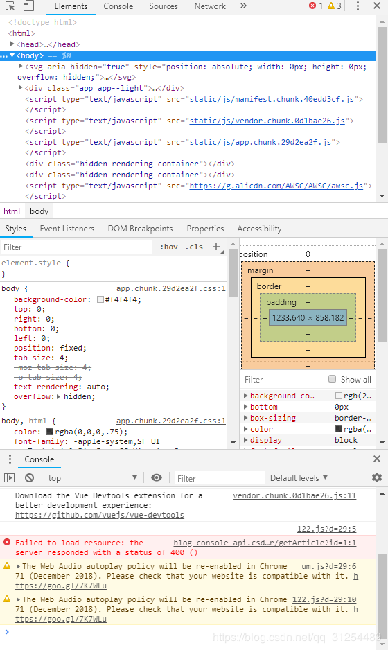Clear console with the ban icon
The height and width of the screenshot is (650, 388).
[x=29, y=478]
